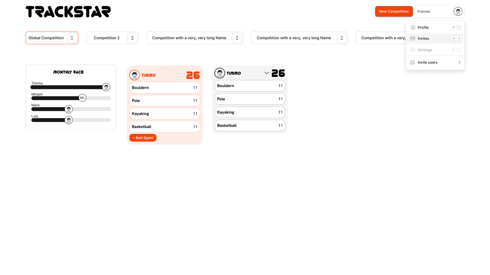Click the + Add Sport button
490x275 pixels.
143,138
